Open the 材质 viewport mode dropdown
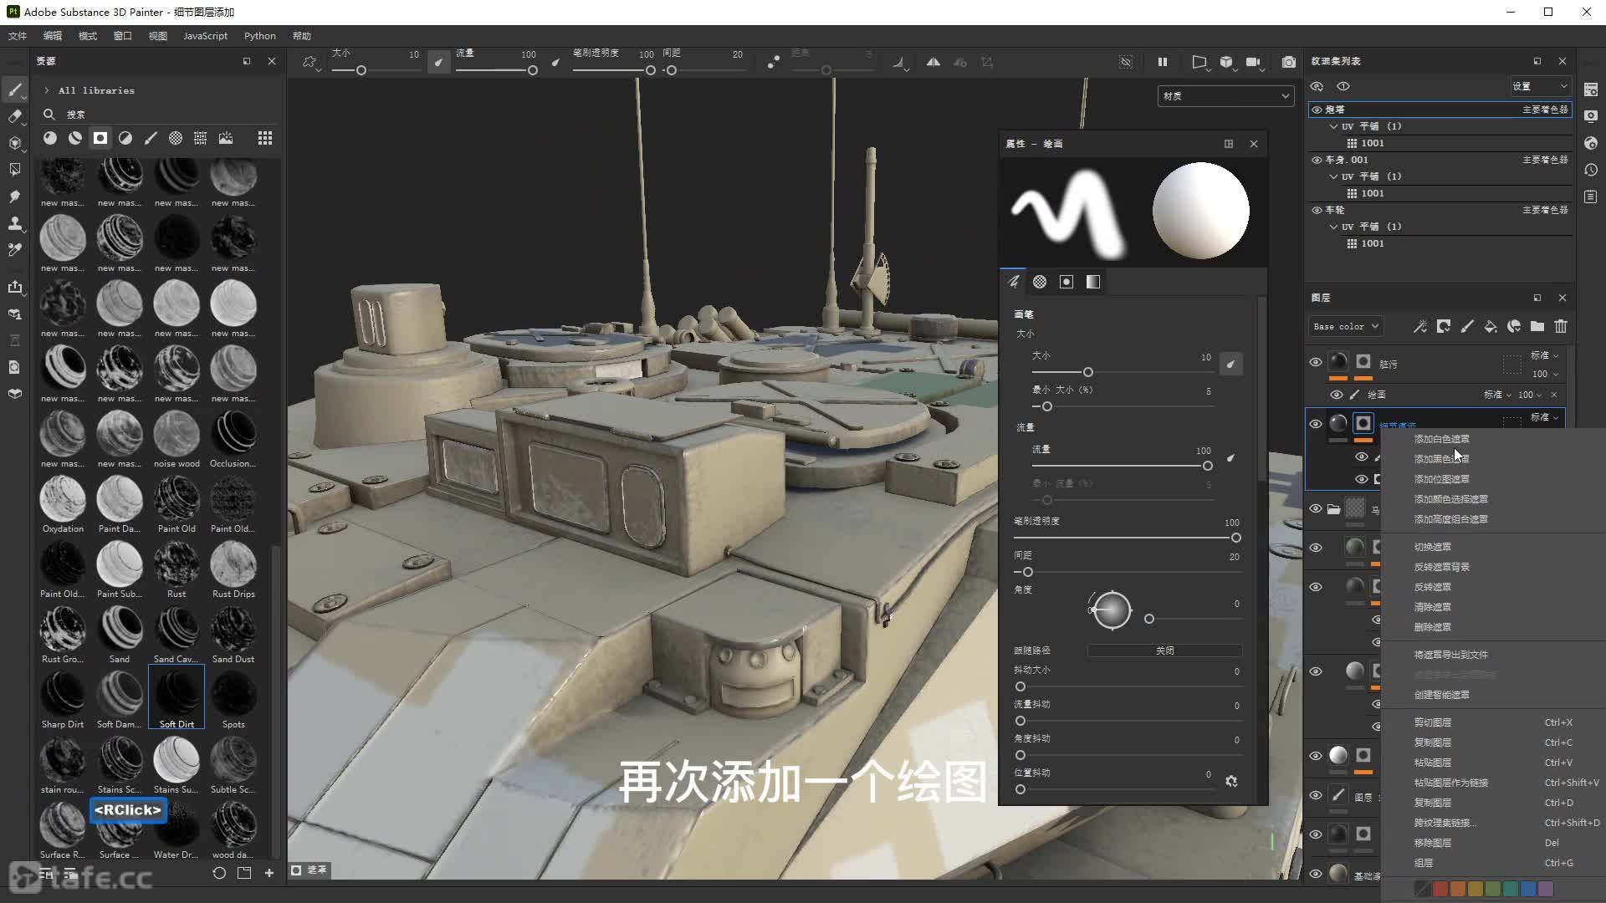Image resolution: width=1606 pixels, height=903 pixels. pyautogui.click(x=1225, y=96)
